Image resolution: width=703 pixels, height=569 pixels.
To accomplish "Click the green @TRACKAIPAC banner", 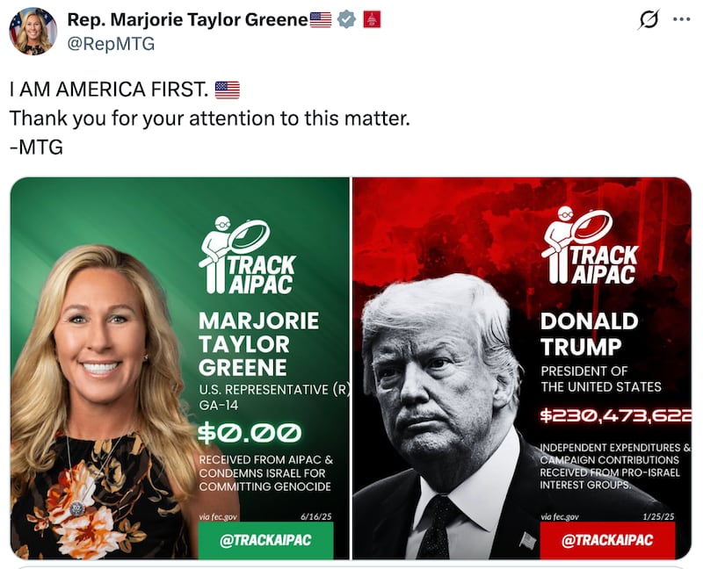I will pyautogui.click(x=266, y=540).
